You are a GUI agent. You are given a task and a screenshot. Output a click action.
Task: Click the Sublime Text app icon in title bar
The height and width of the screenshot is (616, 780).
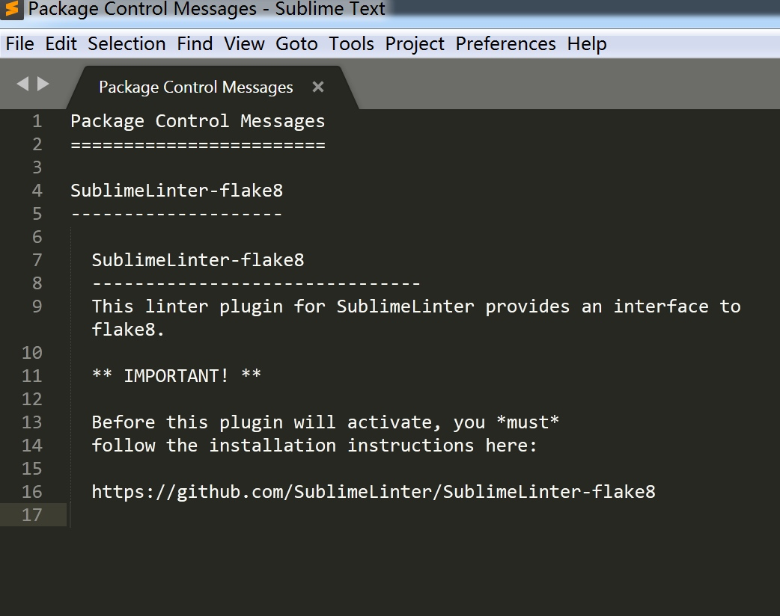[11, 10]
